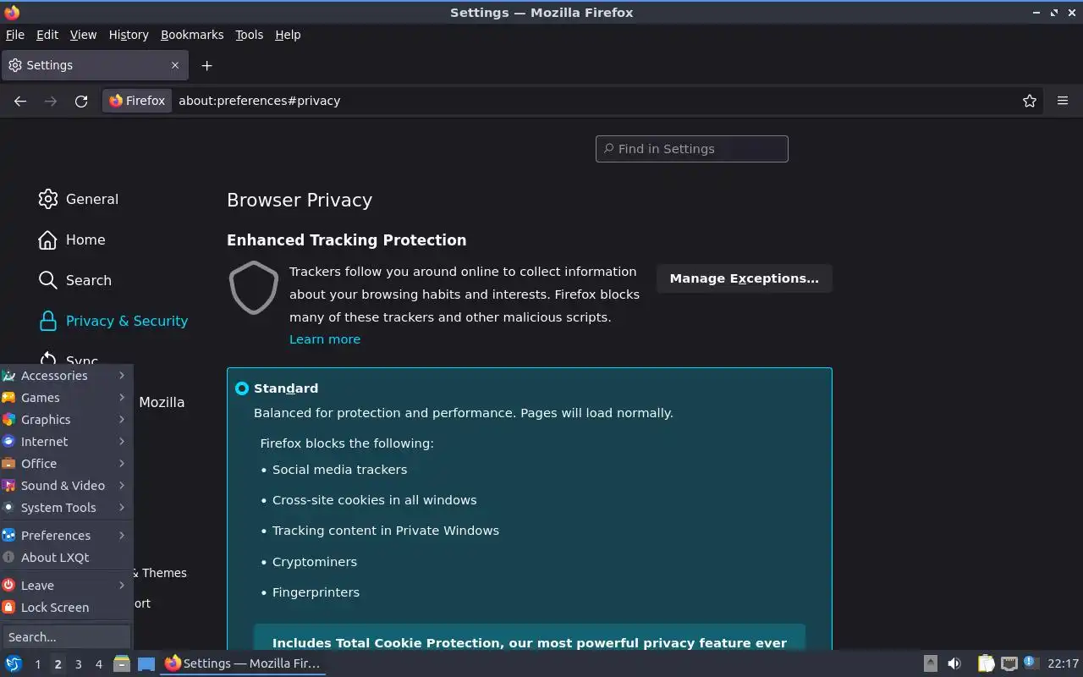The height and width of the screenshot is (677, 1083).
Task: Open the History menu
Action: [x=129, y=35]
